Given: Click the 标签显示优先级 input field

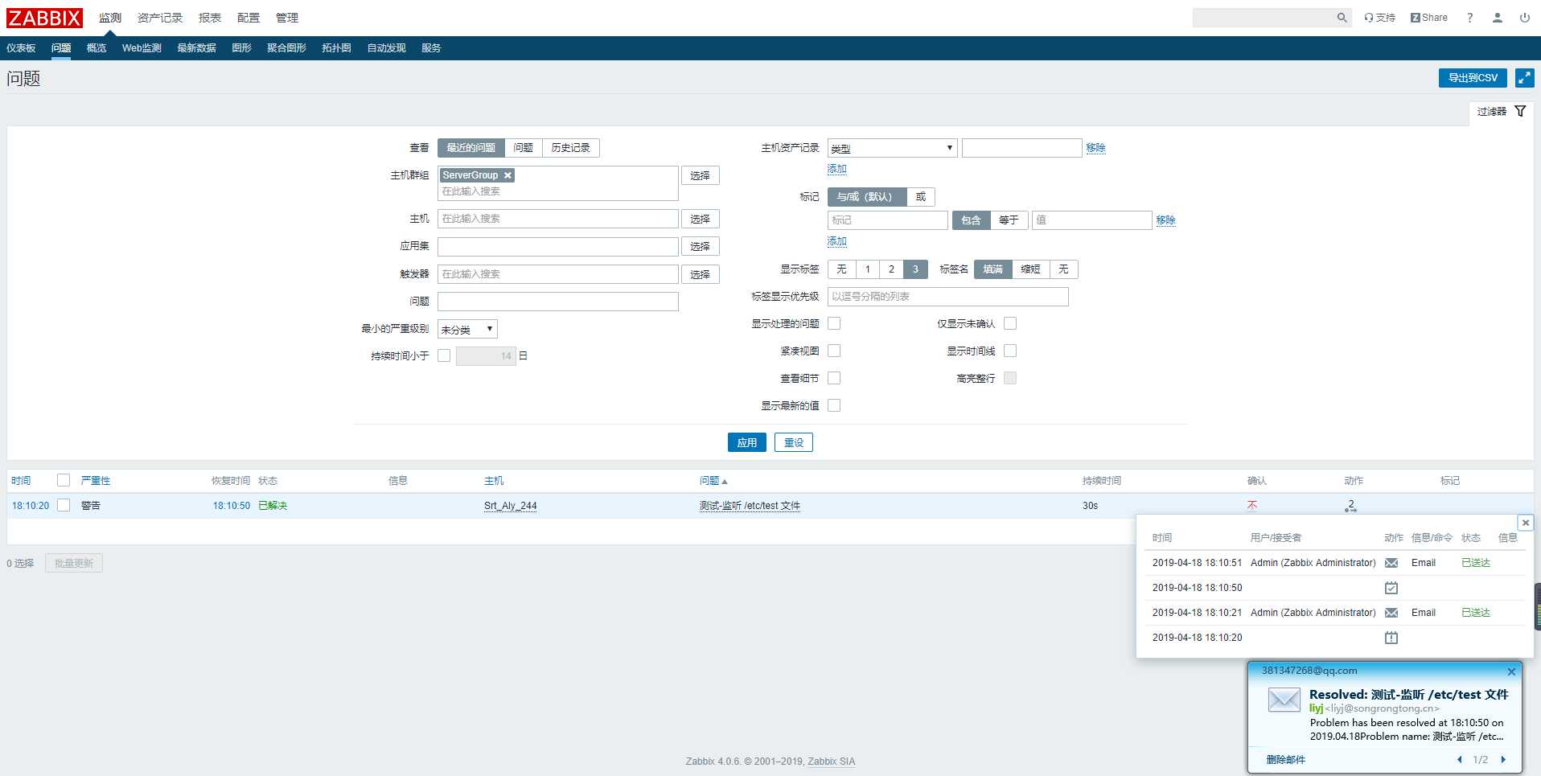Looking at the screenshot, I should 948,297.
